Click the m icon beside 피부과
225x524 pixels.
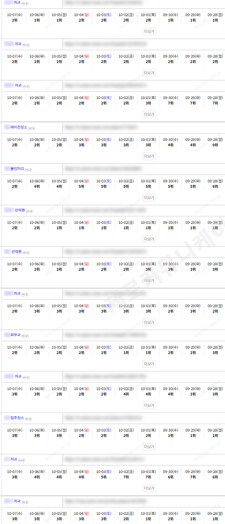coord(23,335)
